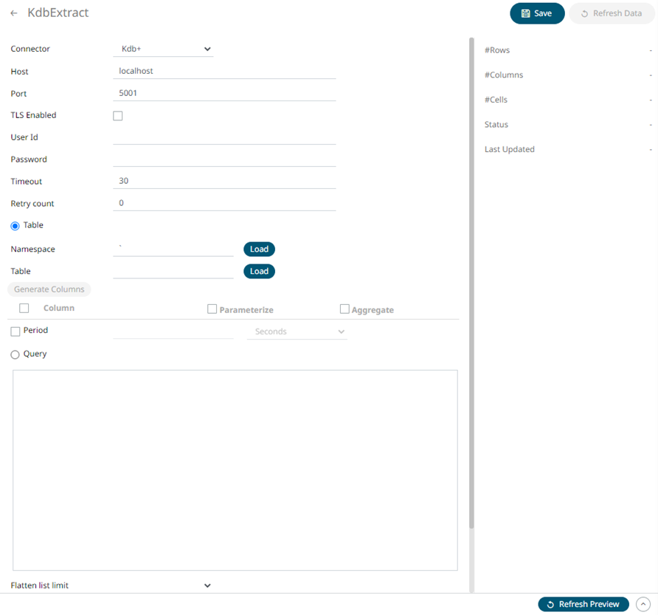Click the Last Updated label
Viewport: 658px width, 615px height.
tap(510, 149)
